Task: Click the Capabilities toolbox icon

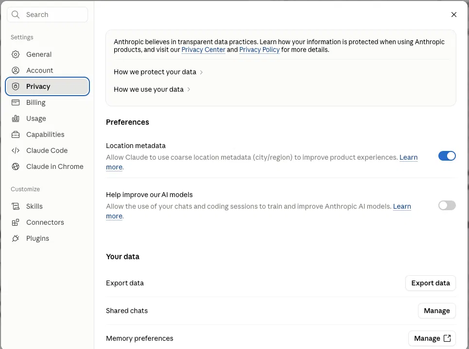Action: pos(16,134)
